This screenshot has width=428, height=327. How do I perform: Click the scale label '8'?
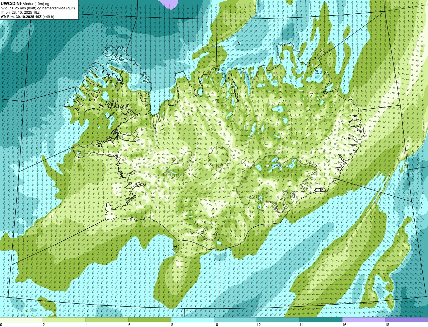click(x=172, y=325)
